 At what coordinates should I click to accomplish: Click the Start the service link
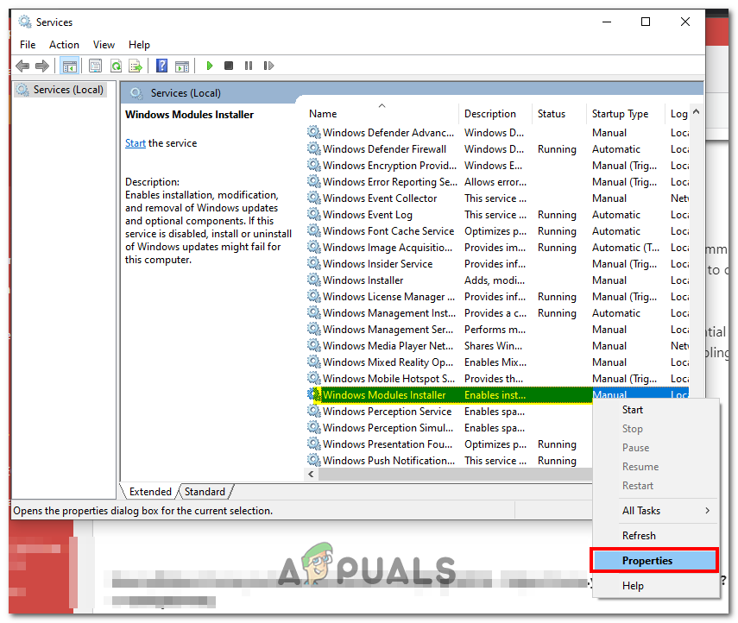(x=135, y=143)
